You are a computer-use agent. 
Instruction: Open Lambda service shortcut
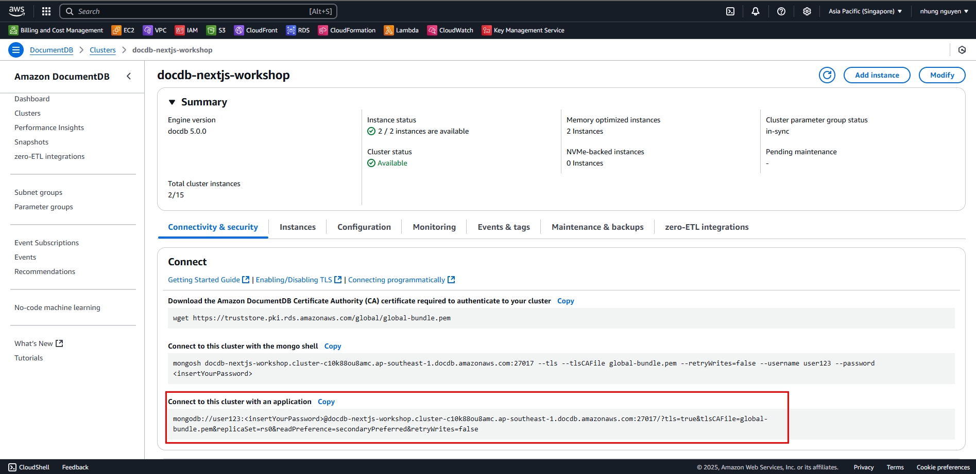coord(402,30)
